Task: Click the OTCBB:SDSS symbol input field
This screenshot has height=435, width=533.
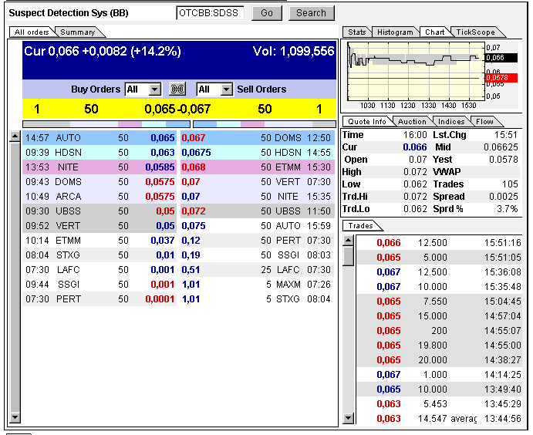Action: 210,13
